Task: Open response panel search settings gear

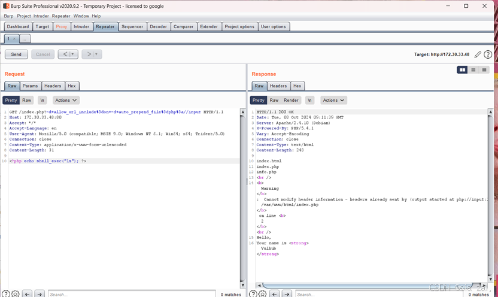Action: click(x=262, y=294)
